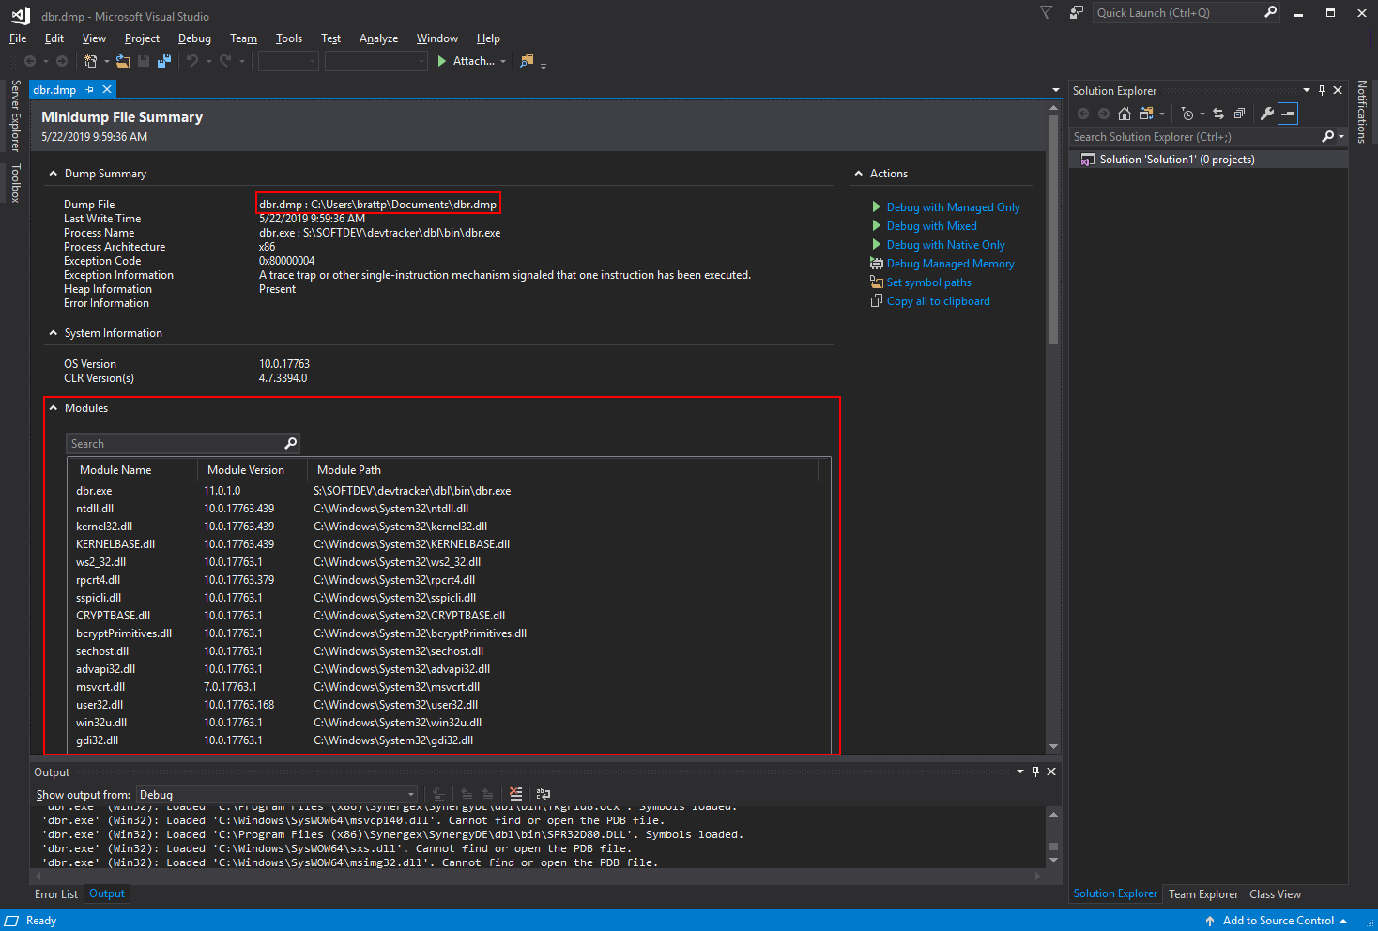Open the Debug menu
The width and height of the screenshot is (1378, 931).
tap(194, 38)
